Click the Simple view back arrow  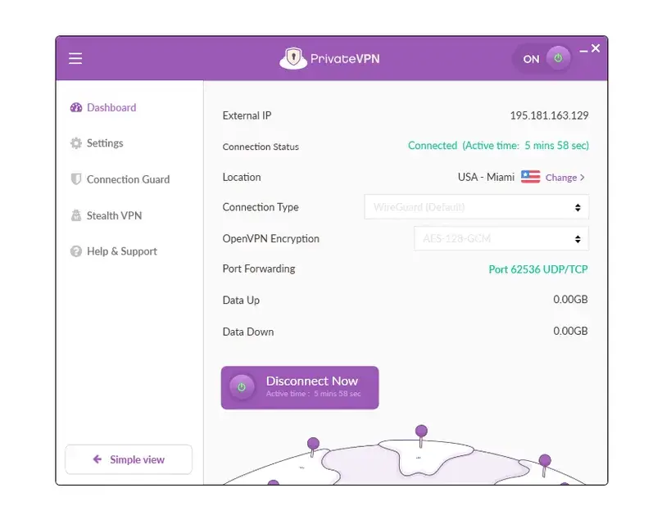(97, 459)
